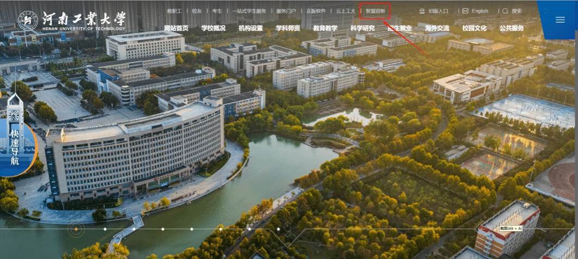Viewport: 578px width, 259px height.
Task: Expand 机构设置 navigation menu
Action: click(x=250, y=28)
